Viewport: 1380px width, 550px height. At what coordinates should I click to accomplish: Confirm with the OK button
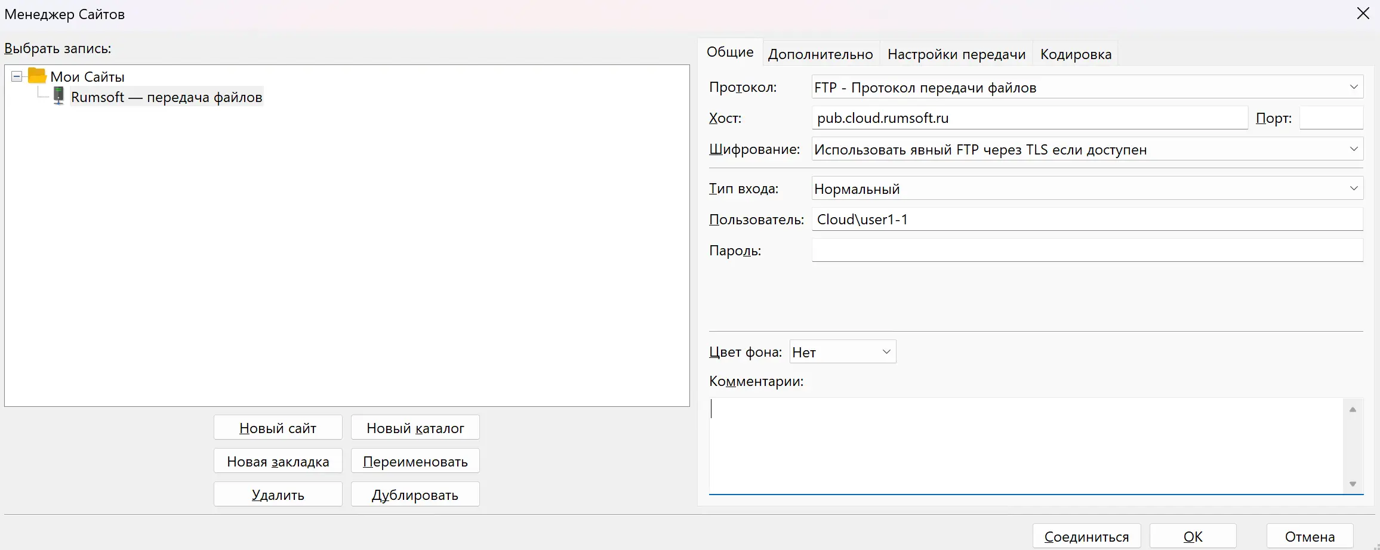[1193, 536]
